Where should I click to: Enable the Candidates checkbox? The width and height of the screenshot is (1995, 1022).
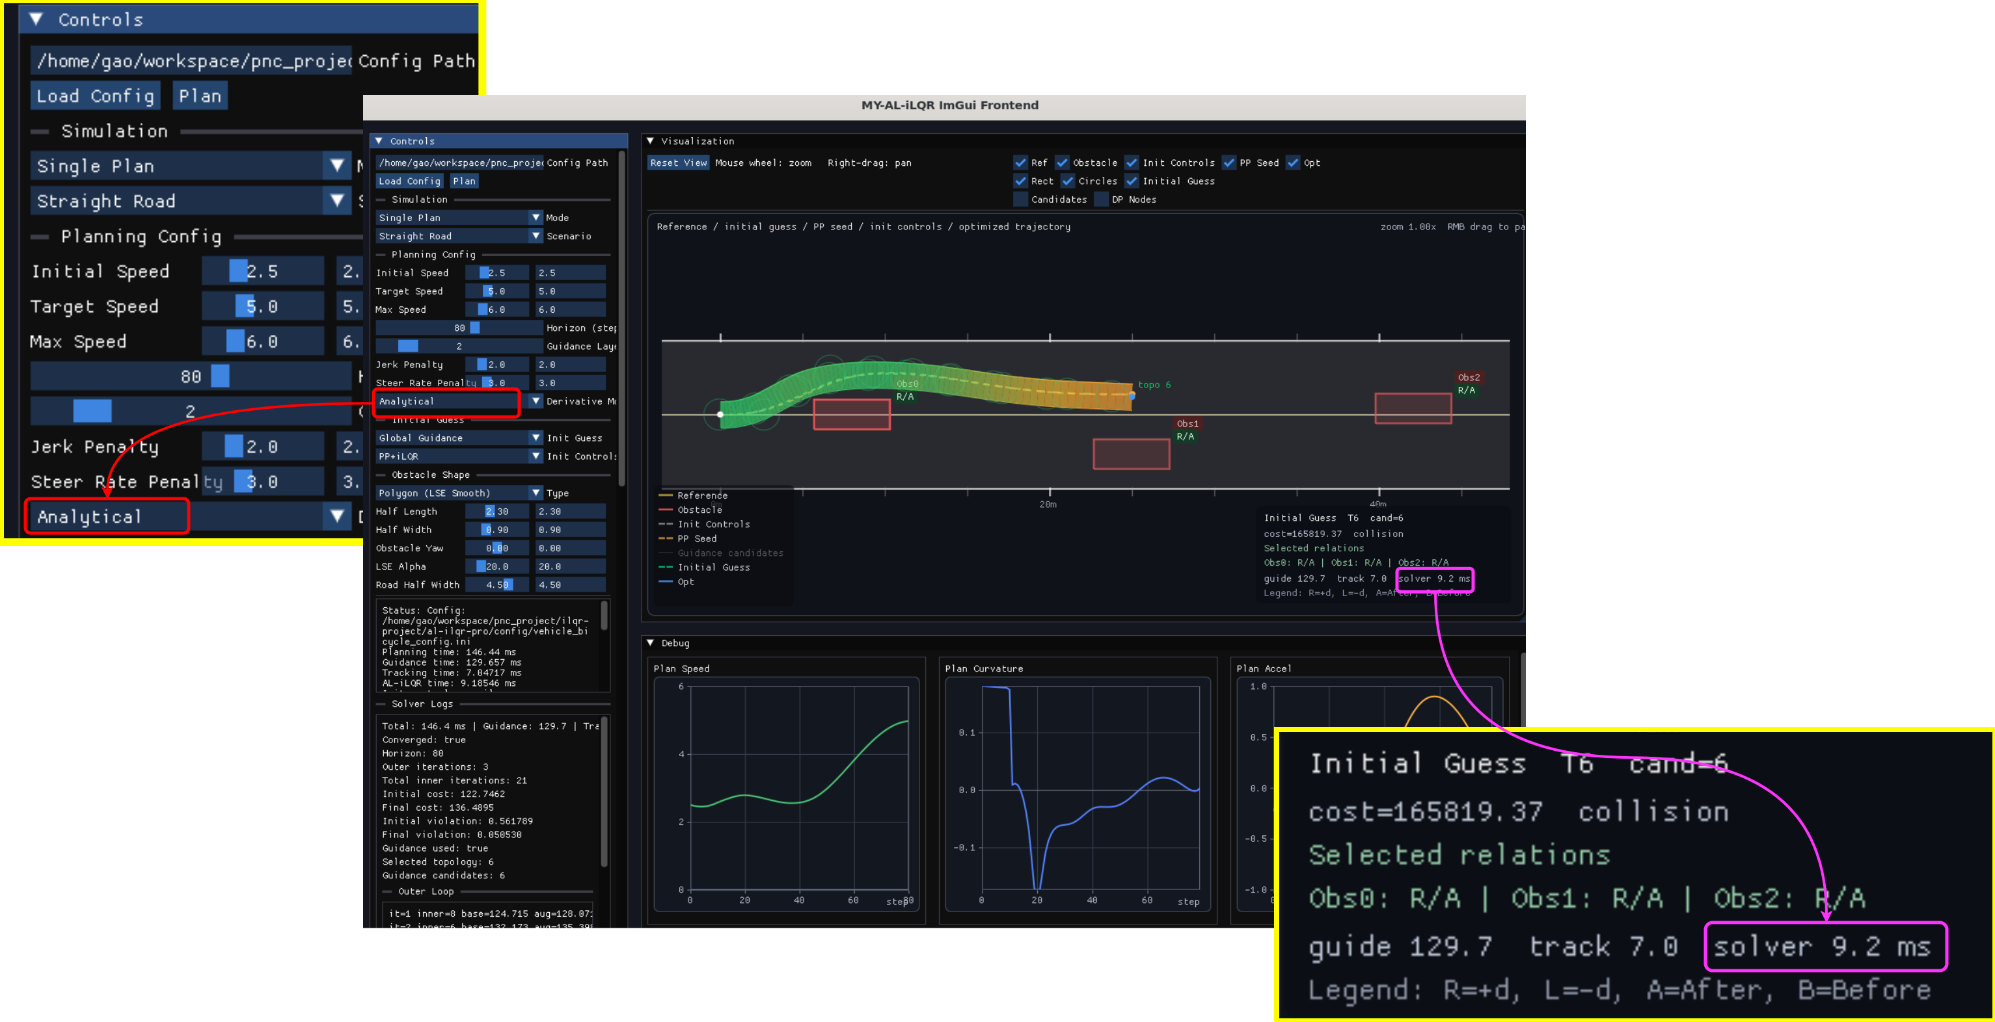1021,200
